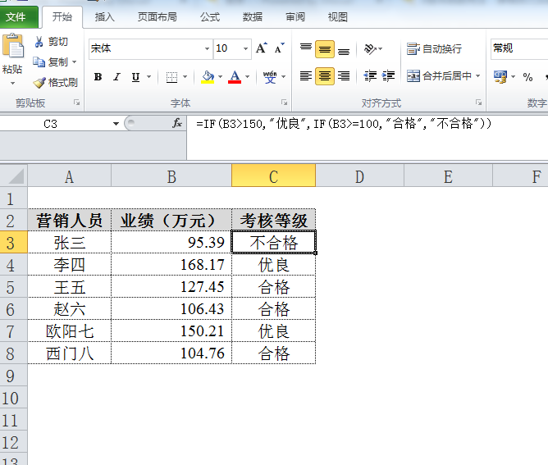Image resolution: width=548 pixels, height=465 pixels.
Task: Toggle Bold formatting
Action: tap(98, 77)
